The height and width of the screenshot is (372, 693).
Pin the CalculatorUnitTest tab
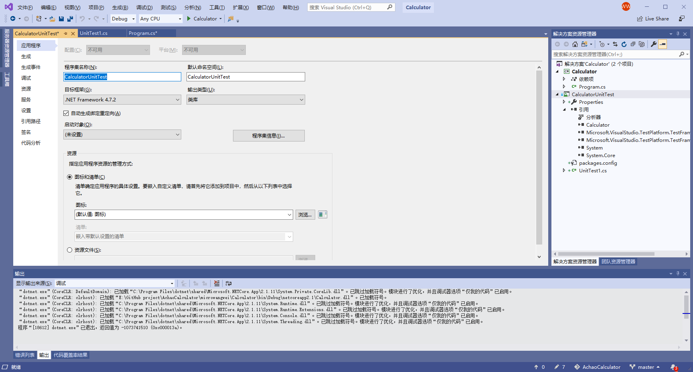(x=65, y=34)
